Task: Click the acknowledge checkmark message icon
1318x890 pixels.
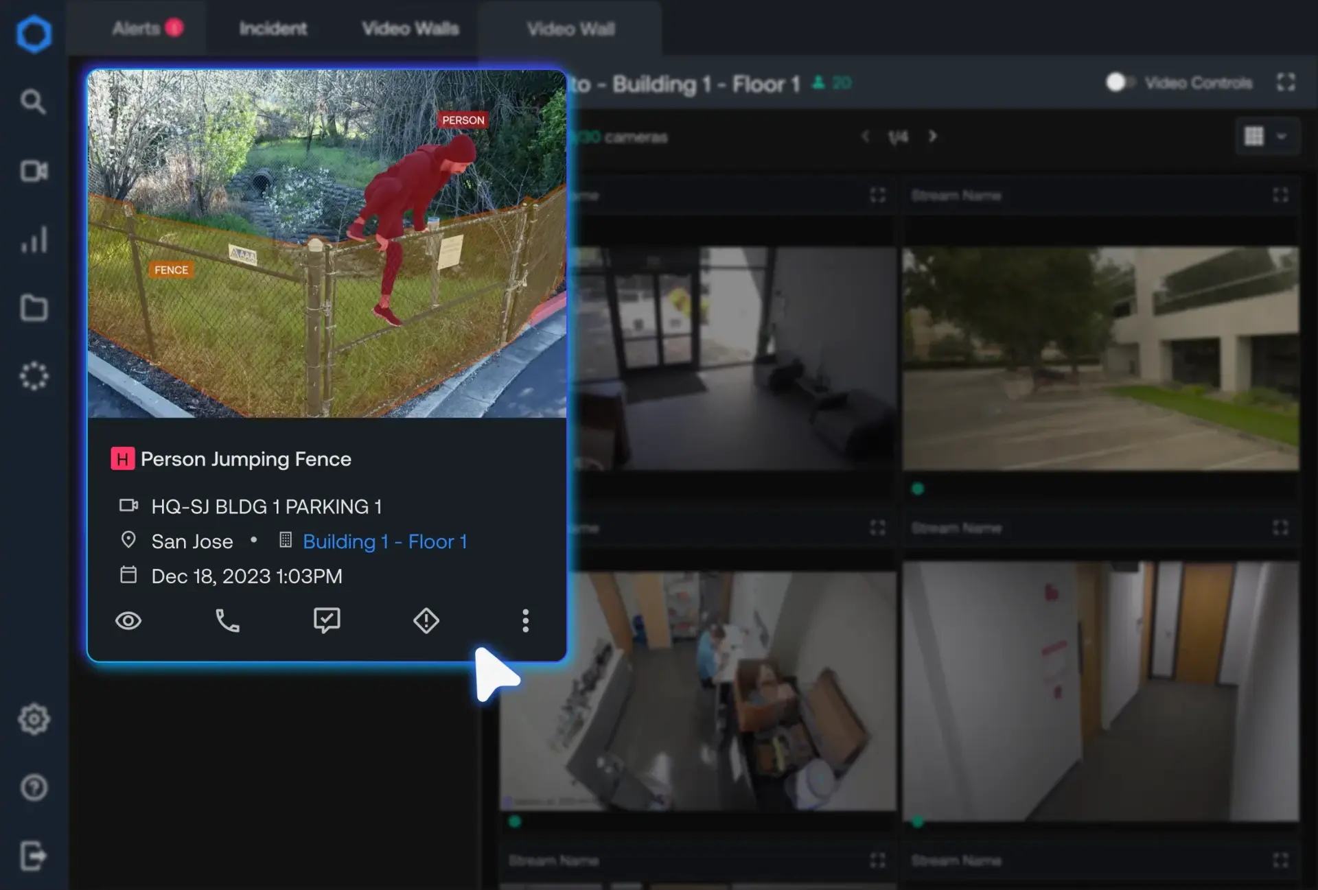Action: [327, 620]
